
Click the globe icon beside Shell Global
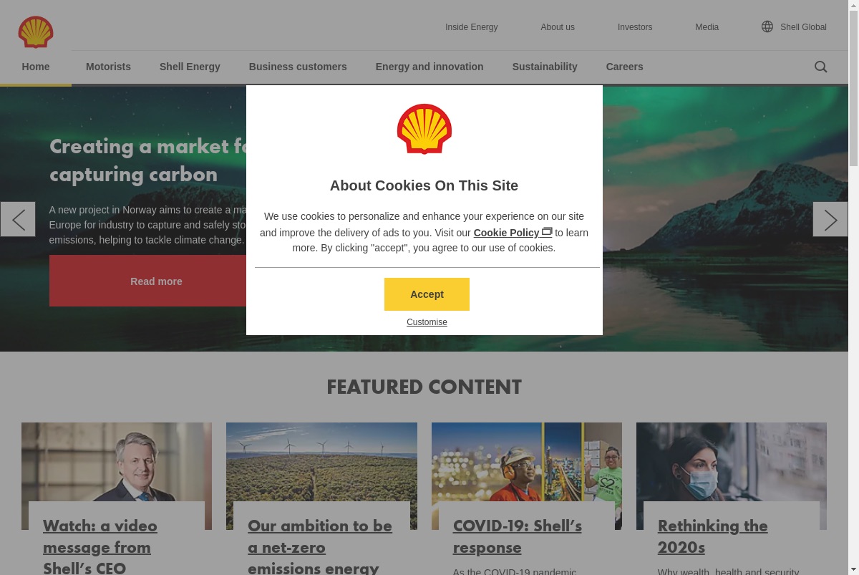(767, 26)
